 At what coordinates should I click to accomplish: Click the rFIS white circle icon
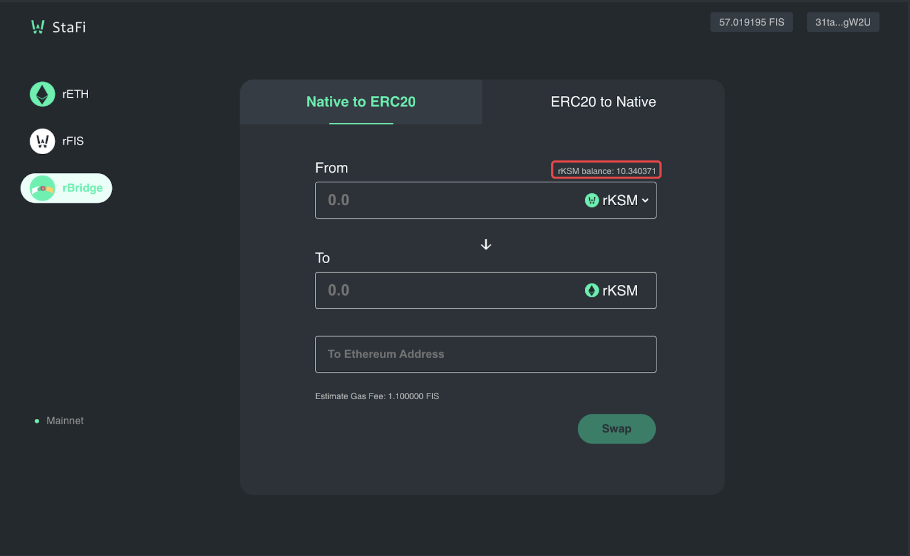42,141
